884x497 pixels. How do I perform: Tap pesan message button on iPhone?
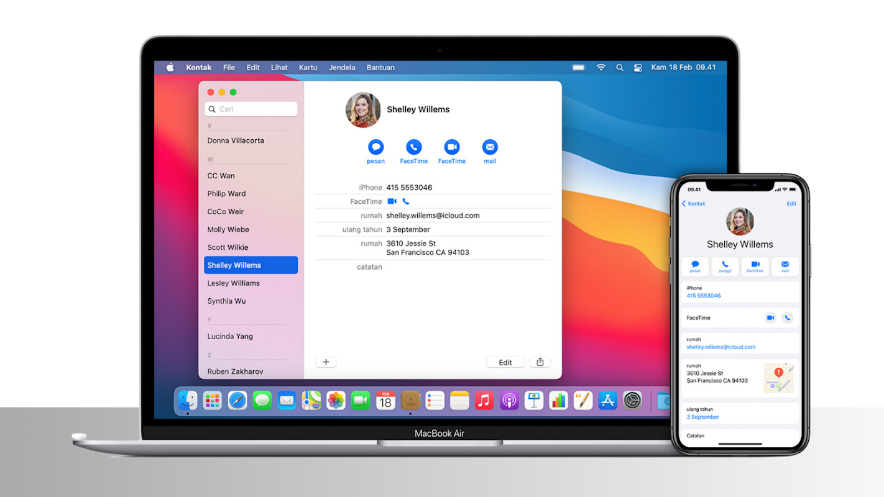[x=695, y=267]
